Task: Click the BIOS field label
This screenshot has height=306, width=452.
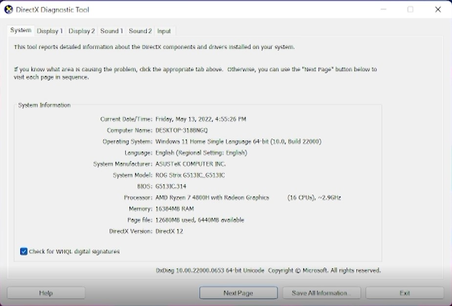Action: 145,187
